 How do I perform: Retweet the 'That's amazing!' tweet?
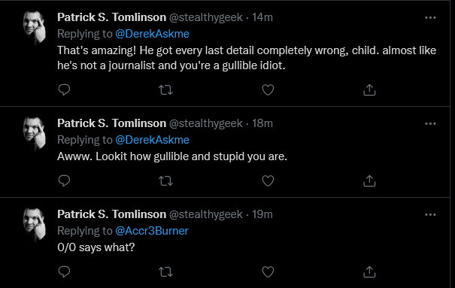pos(166,90)
